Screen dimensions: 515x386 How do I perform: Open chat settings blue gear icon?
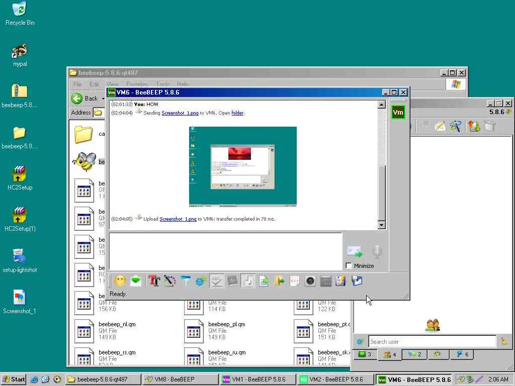pyautogui.click(x=201, y=281)
